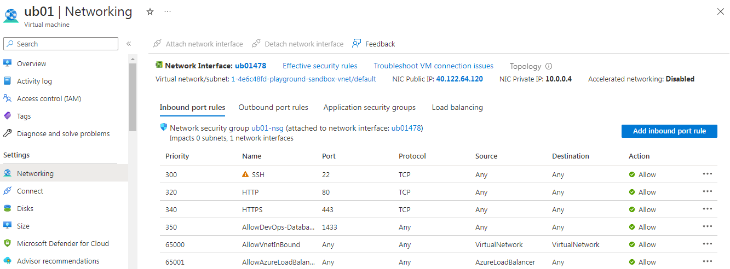Click the Tags icon in sidebar
Image resolution: width=730 pixels, height=269 pixels.
point(8,116)
